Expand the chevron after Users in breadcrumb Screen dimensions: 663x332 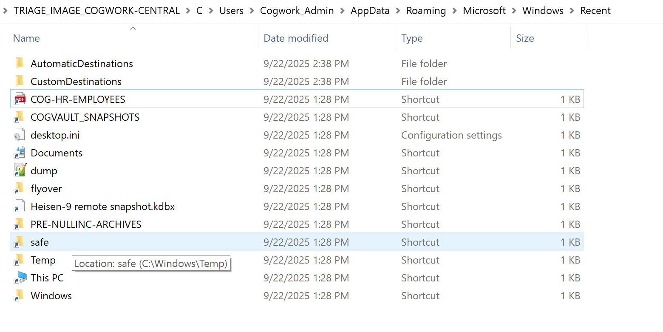click(x=252, y=11)
